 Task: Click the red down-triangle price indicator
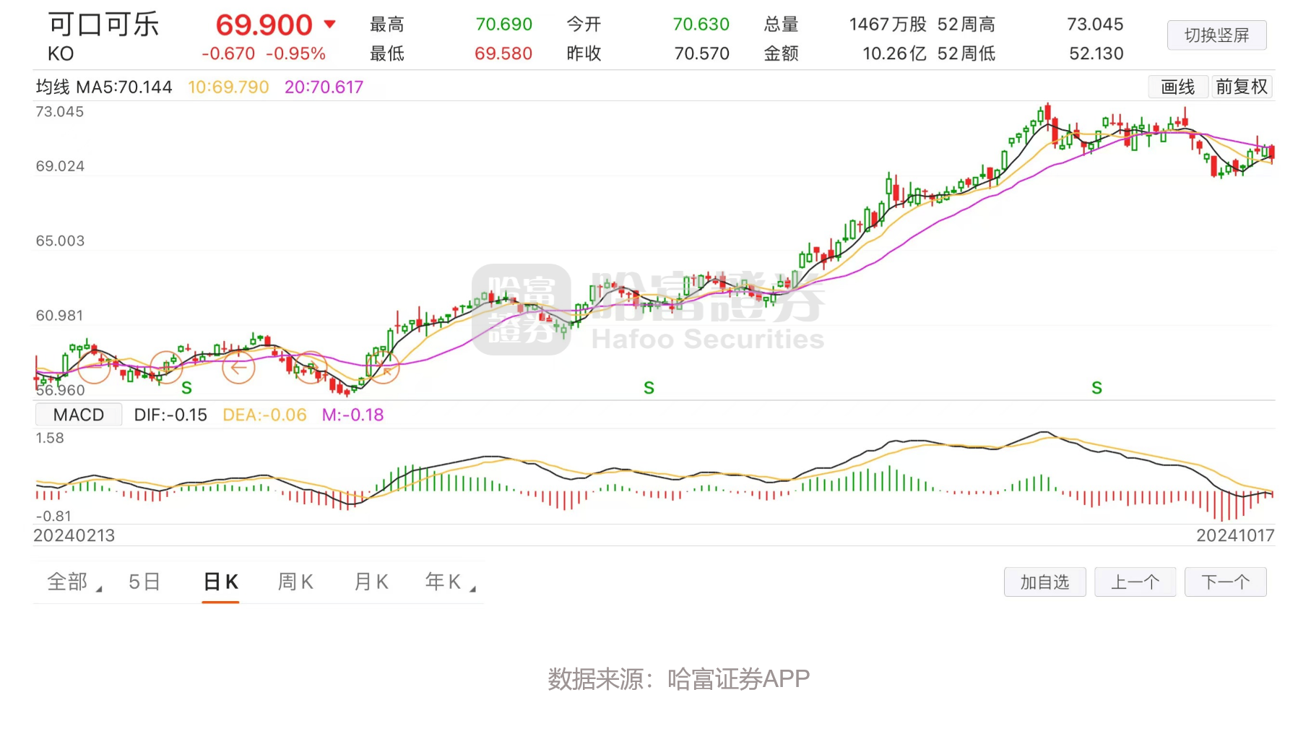[330, 24]
